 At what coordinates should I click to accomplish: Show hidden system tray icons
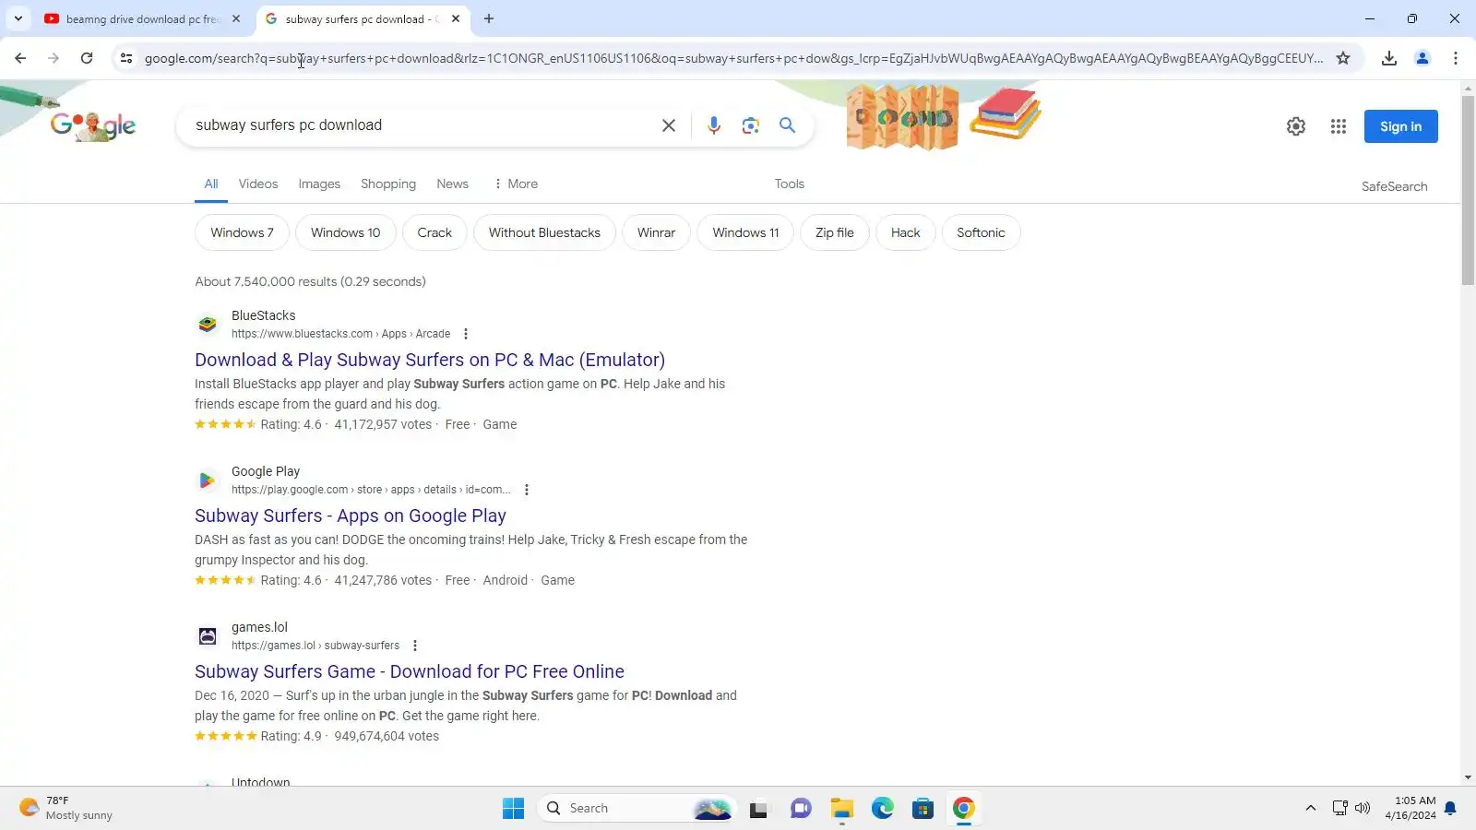[x=1310, y=809]
